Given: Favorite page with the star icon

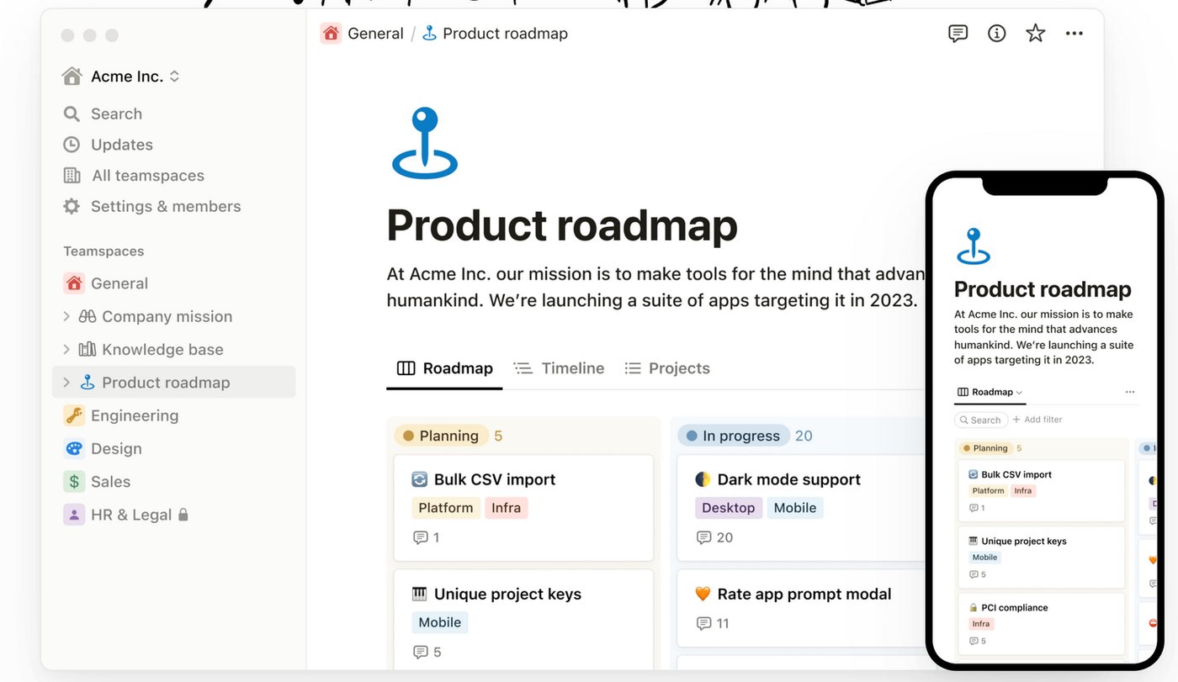Looking at the screenshot, I should click(1035, 34).
